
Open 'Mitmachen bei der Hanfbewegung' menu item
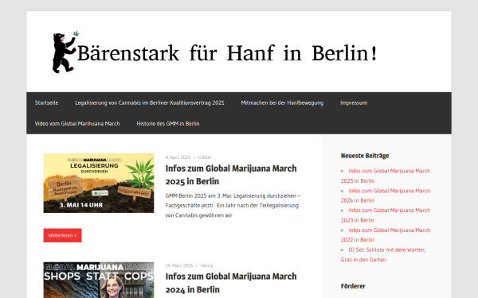click(282, 103)
